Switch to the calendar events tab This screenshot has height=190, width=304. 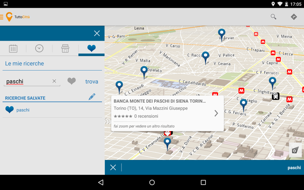tap(13, 49)
